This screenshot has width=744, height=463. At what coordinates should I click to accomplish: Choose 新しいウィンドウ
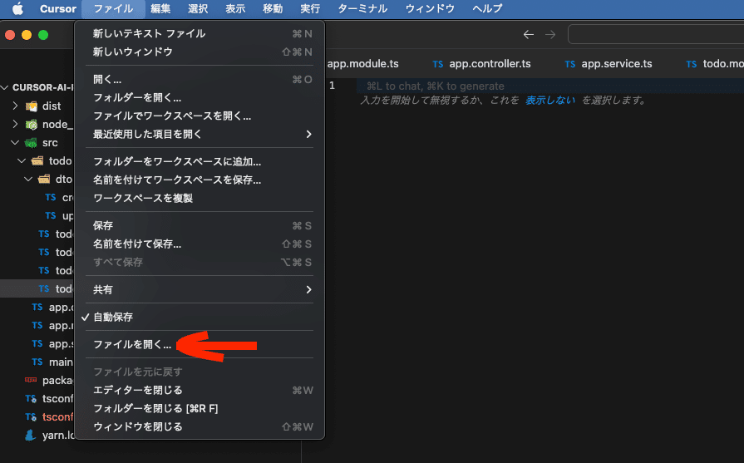pyautogui.click(x=200, y=52)
